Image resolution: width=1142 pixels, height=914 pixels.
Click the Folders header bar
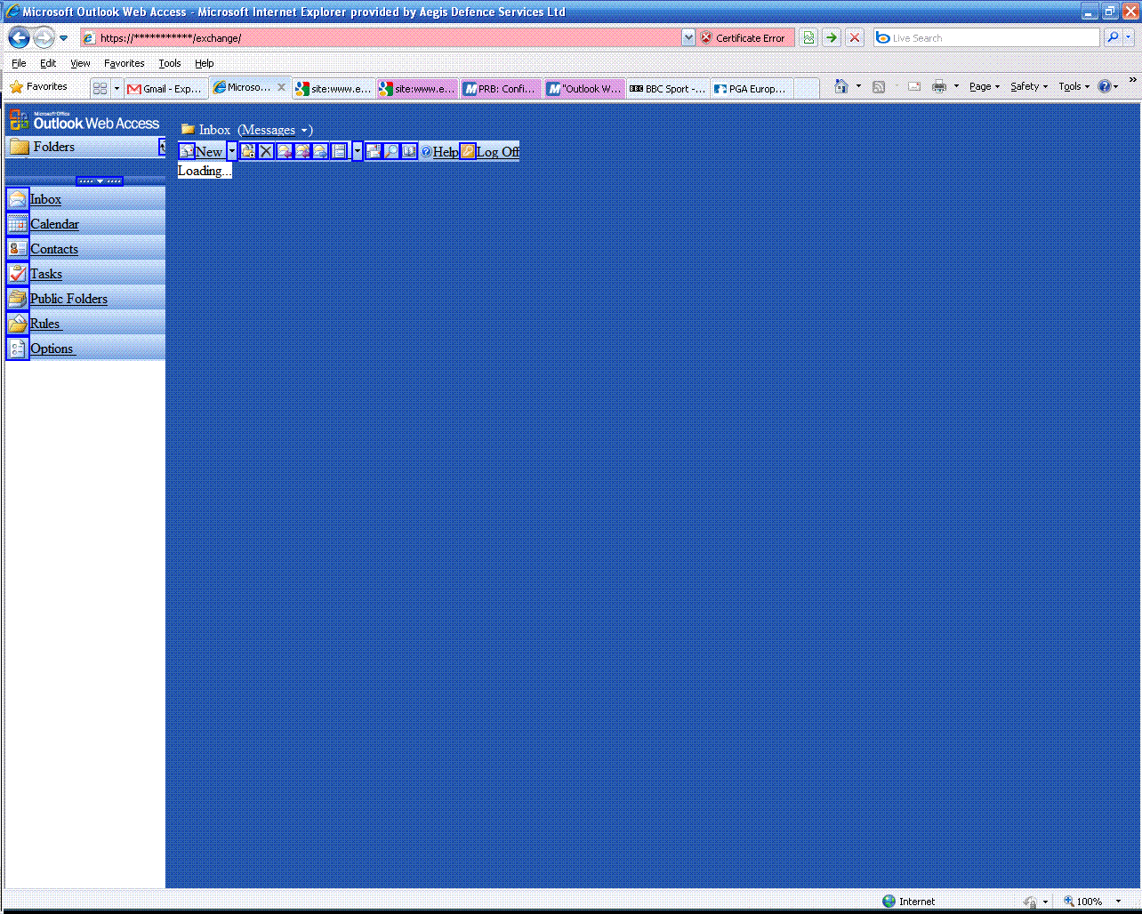[x=85, y=147]
